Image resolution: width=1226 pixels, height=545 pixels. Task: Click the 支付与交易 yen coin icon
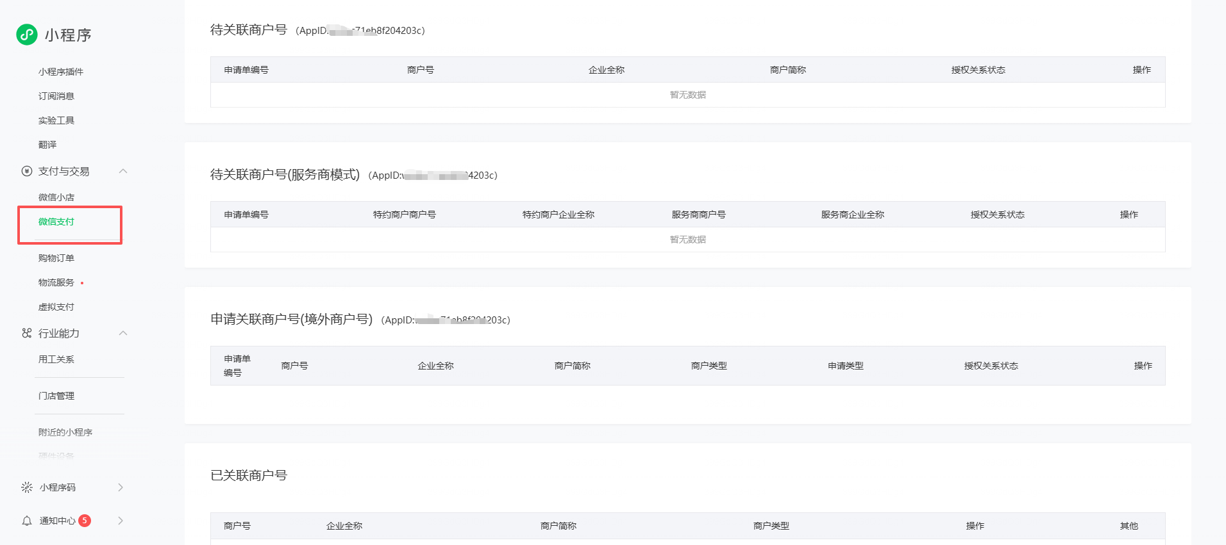(x=27, y=171)
